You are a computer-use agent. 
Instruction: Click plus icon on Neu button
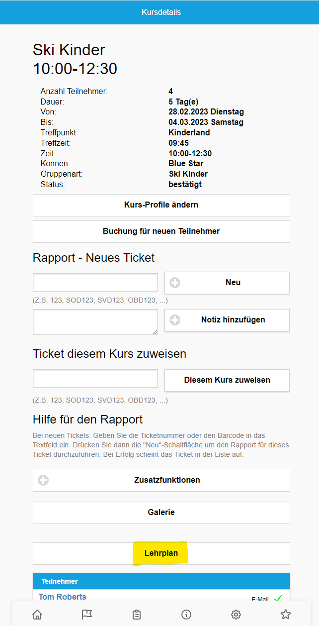click(x=175, y=283)
